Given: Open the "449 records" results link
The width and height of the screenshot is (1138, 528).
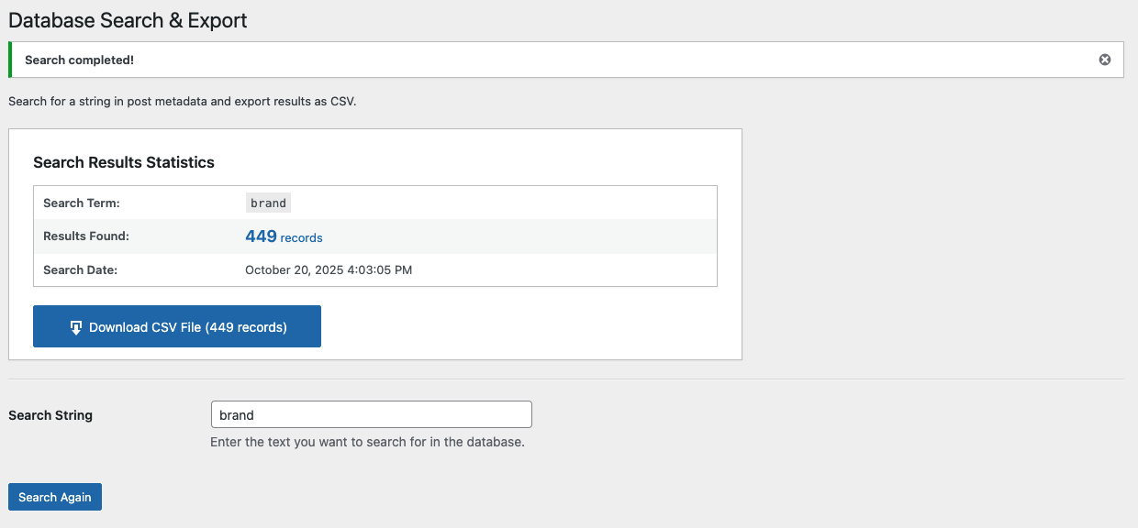Looking at the screenshot, I should (284, 236).
